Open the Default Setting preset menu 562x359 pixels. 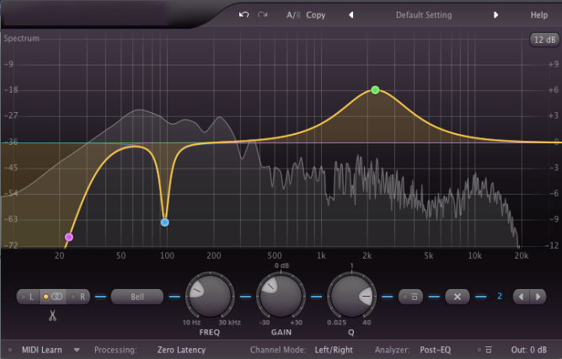(x=423, y=15)
